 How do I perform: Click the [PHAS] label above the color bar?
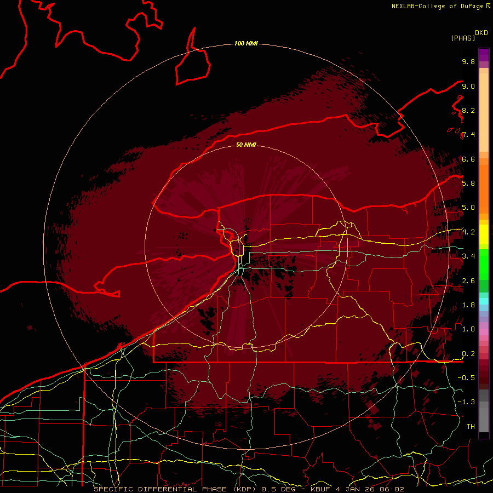pos(463,38)
